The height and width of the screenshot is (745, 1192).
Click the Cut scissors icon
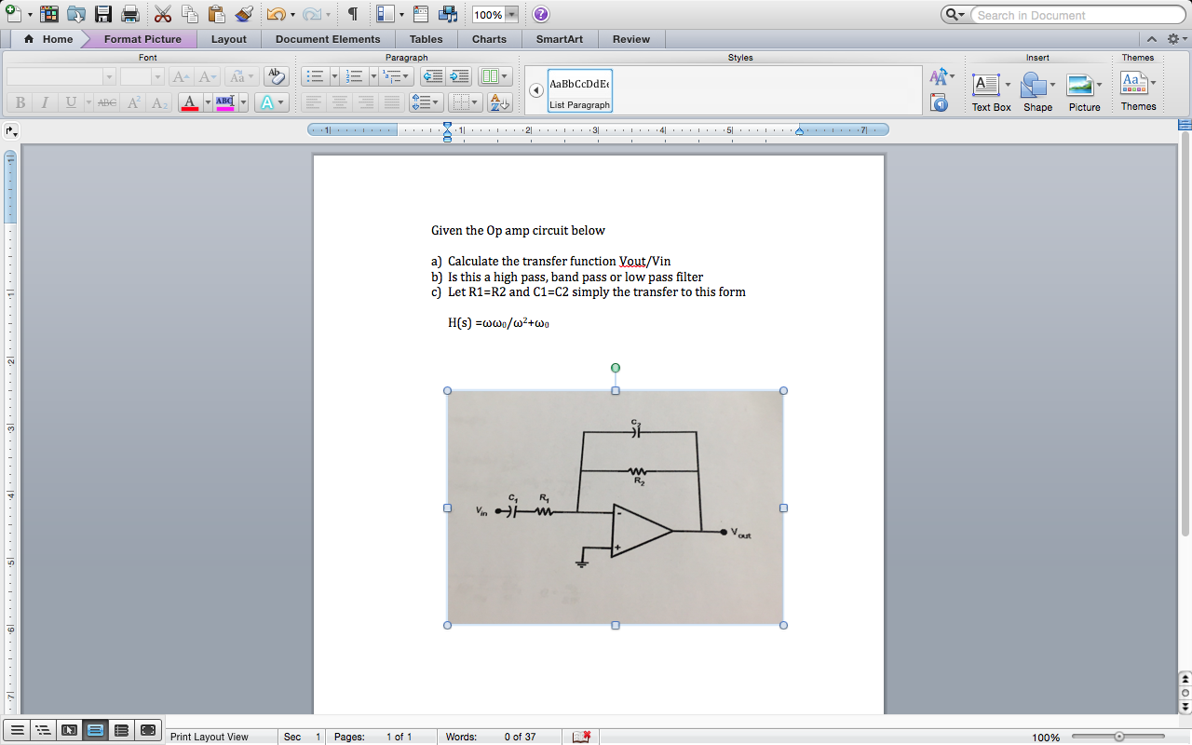[162, 14]
